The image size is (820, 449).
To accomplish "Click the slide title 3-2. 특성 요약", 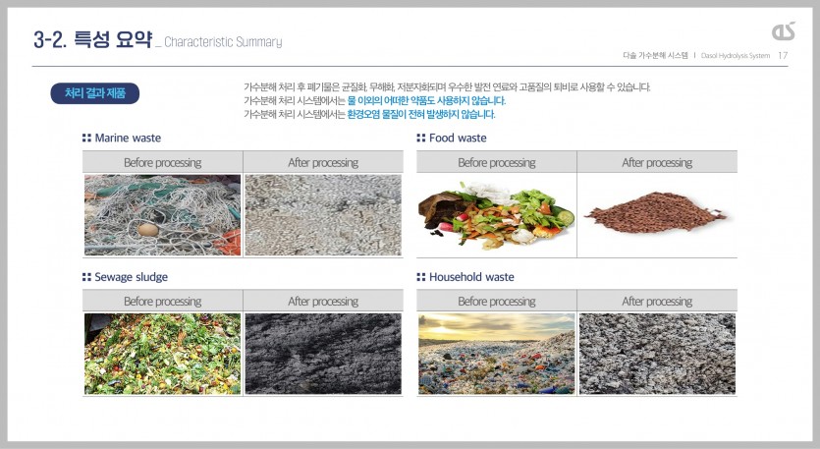I will pos(92,40).
